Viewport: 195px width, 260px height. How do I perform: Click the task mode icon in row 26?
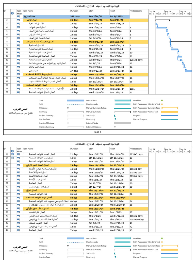(x=18, y=165)
